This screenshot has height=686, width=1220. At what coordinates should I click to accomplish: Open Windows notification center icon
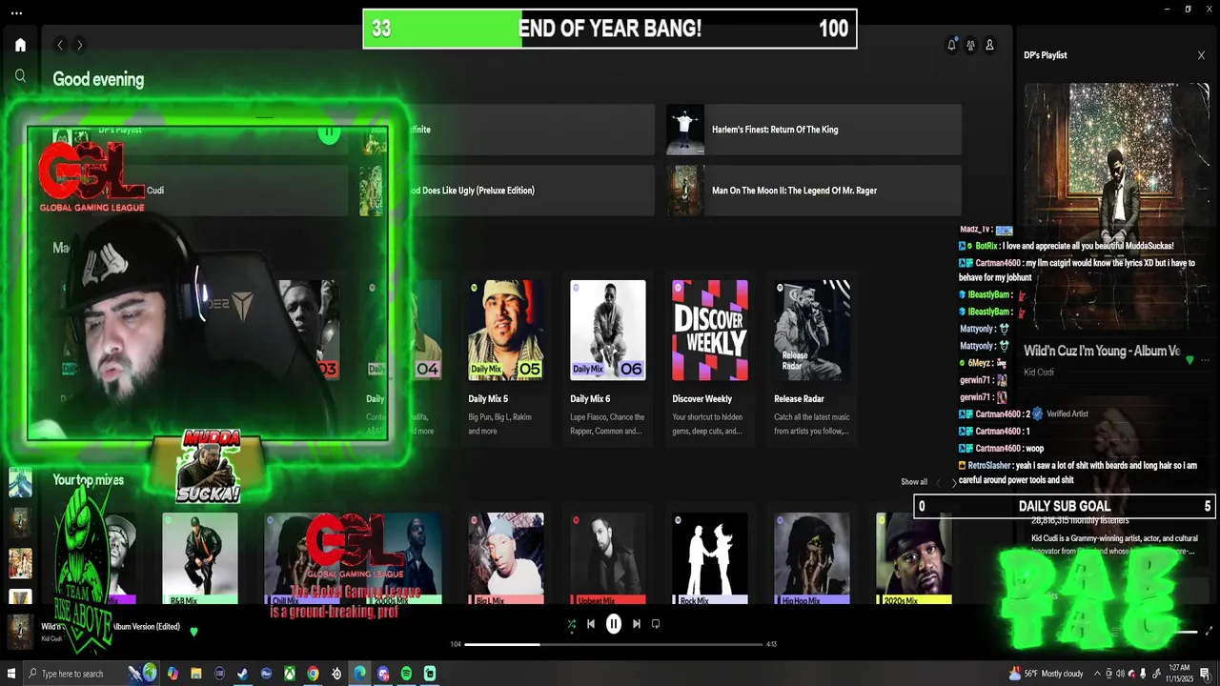[1206, 674]
